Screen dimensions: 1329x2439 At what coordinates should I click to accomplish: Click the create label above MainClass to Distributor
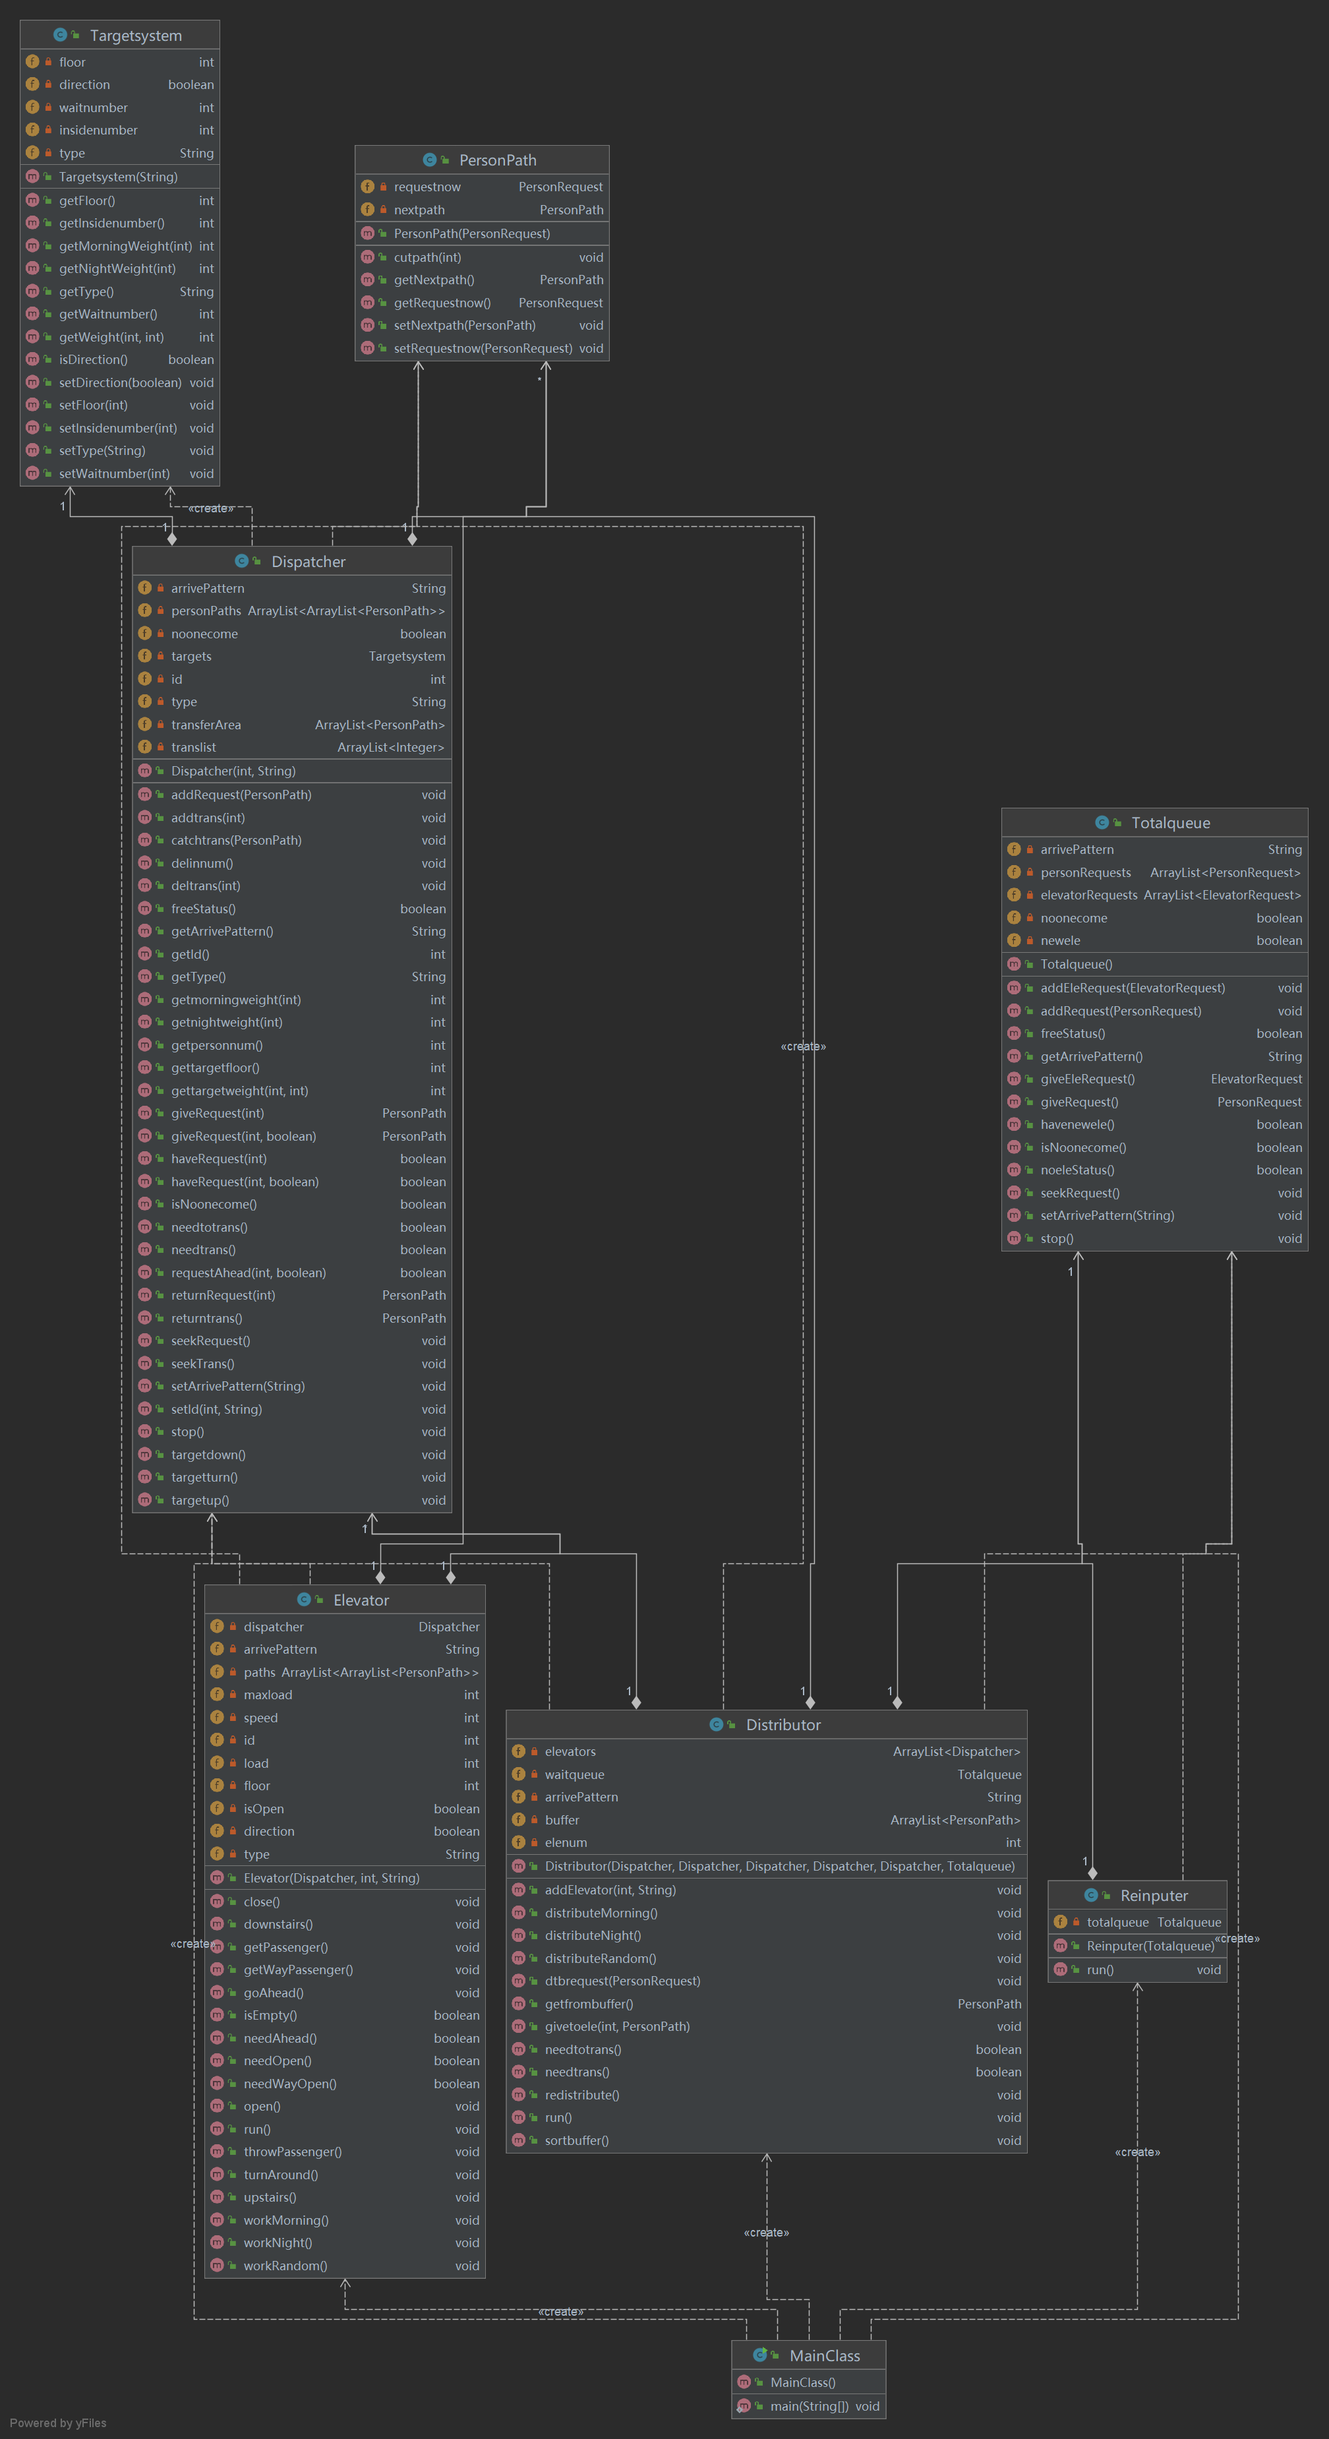[766, 2232]
